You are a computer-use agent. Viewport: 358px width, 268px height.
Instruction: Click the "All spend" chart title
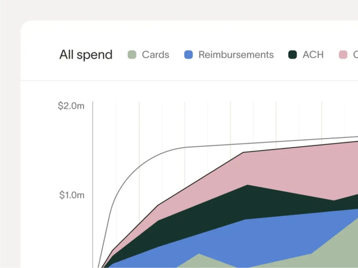coord(86,55)
